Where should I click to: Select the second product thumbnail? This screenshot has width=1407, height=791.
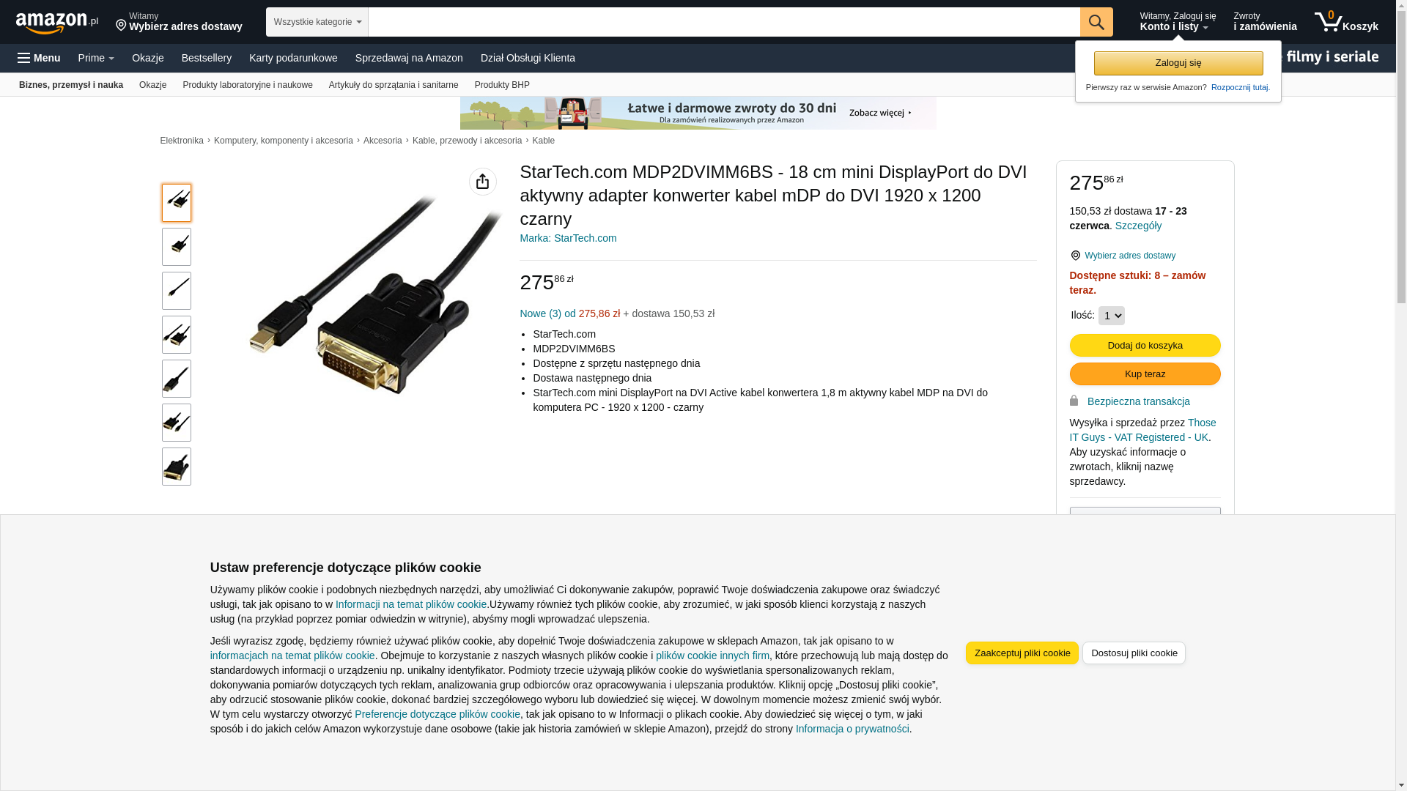[x=177, y=247]
